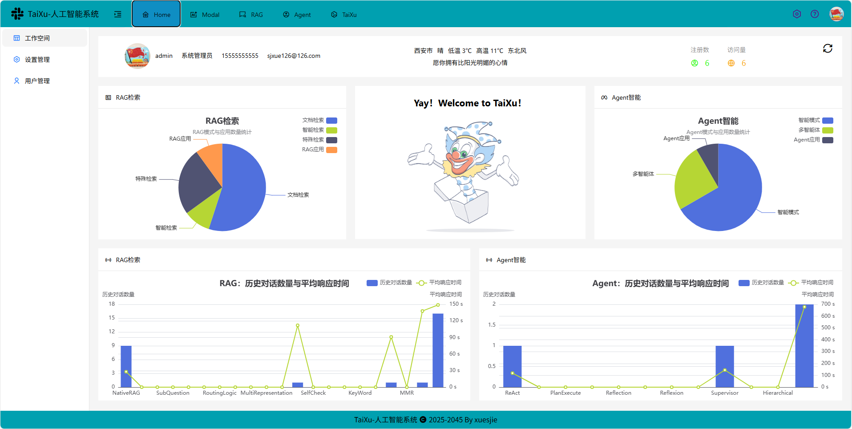Click the help question-mark icon

coord(815,14)
